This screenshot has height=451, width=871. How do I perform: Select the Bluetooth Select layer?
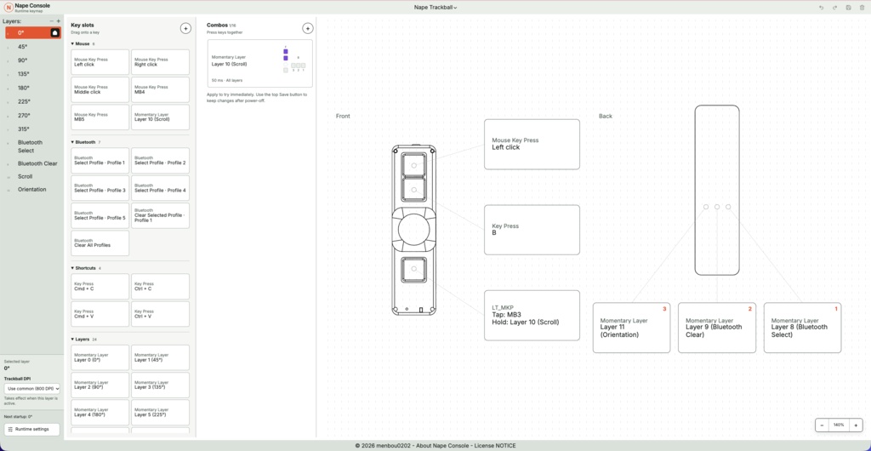[31, 146]
